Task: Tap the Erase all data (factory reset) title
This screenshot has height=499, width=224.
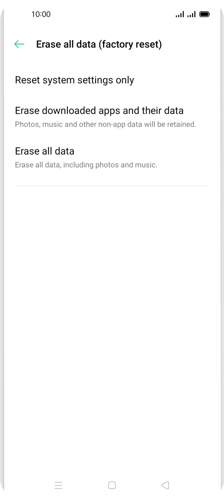Action: click(99, 44)
